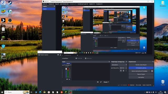Open source Свойства button
Image resolution: width=168 pixels, height=94 pixels.
click(79, 58)
